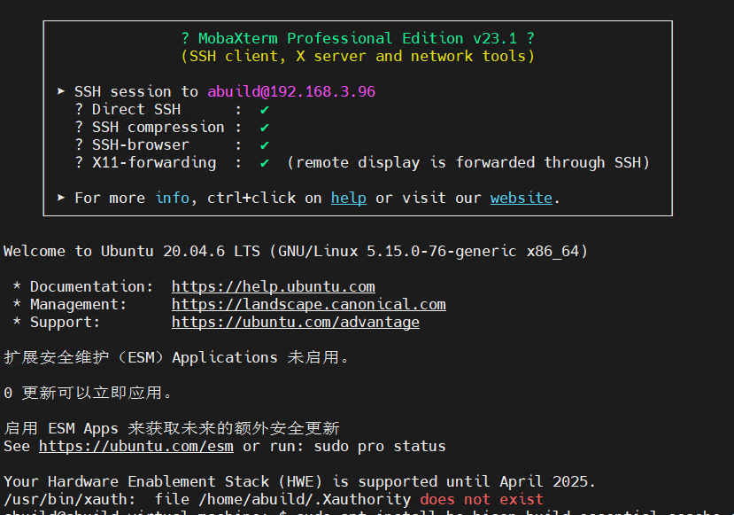
Task: Click the 'Documentation:' label
Action: click(92, 286)
